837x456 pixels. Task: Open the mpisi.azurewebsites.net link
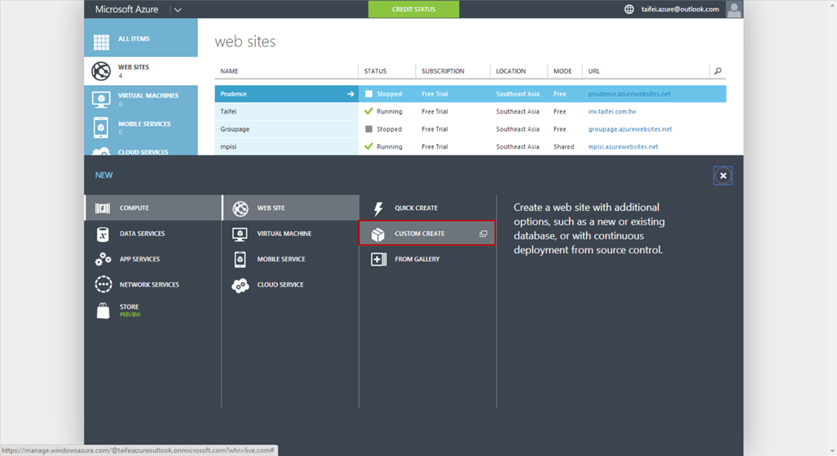point(623,147)
